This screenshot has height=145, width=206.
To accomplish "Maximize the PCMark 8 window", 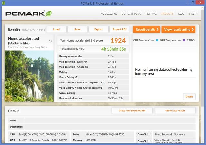I will pos(193,3).
